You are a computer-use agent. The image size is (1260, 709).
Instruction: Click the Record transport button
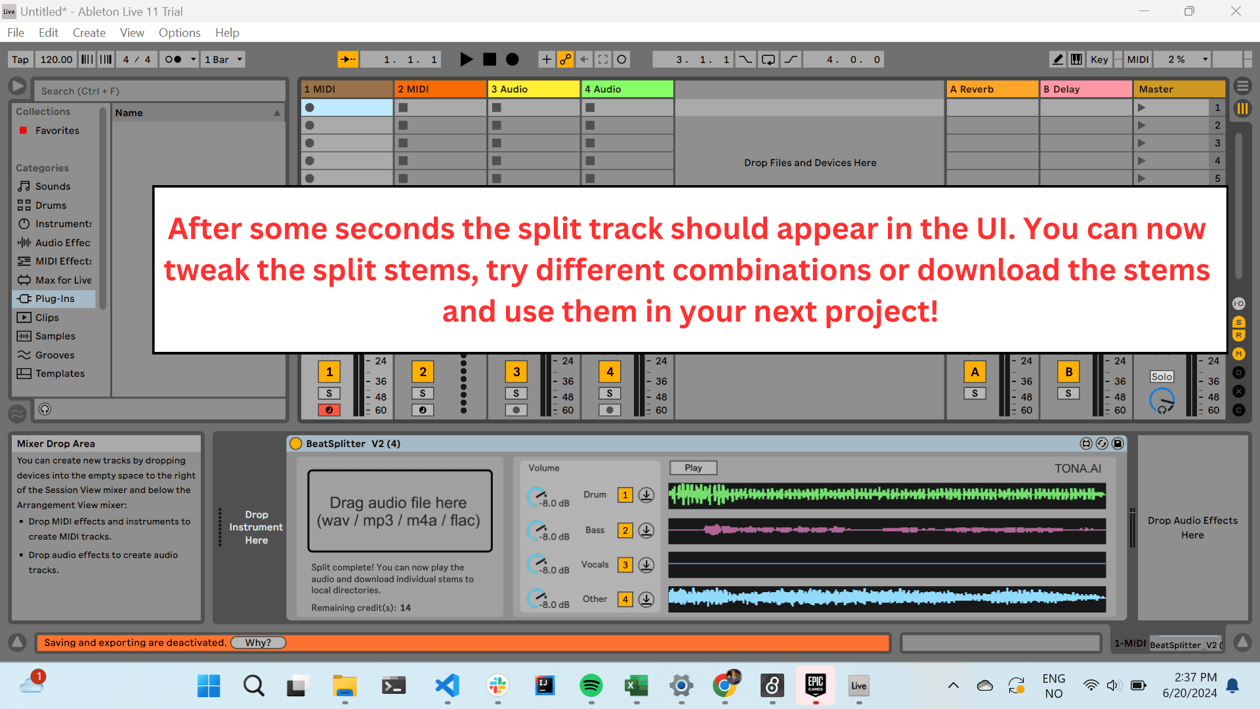tap(511, 59)
